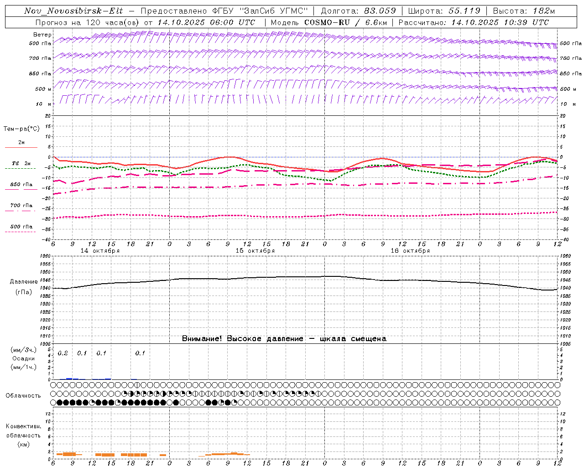The height and width of the screenshot is (467, 584).
Task: Click the "850 гПа" temperature legend entry
Action: tap(21, 185)
